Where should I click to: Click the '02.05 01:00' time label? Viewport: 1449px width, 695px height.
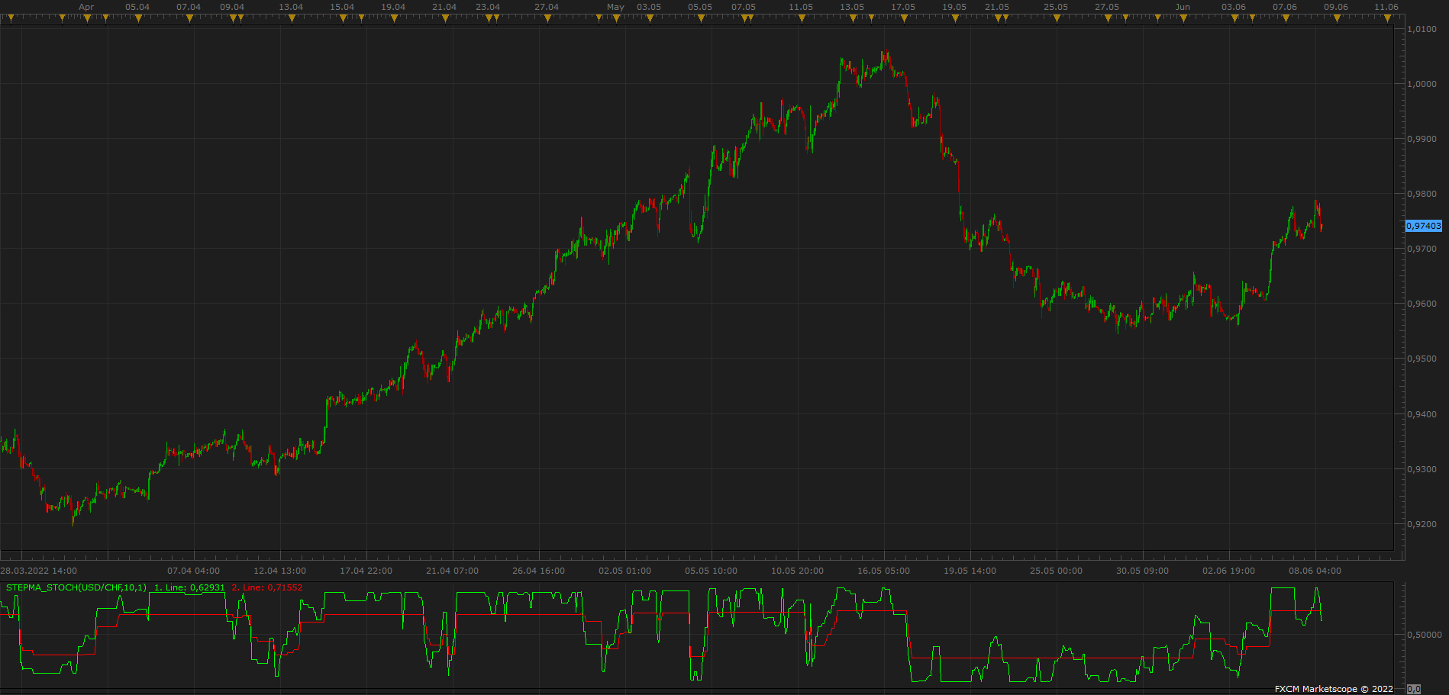625,571
